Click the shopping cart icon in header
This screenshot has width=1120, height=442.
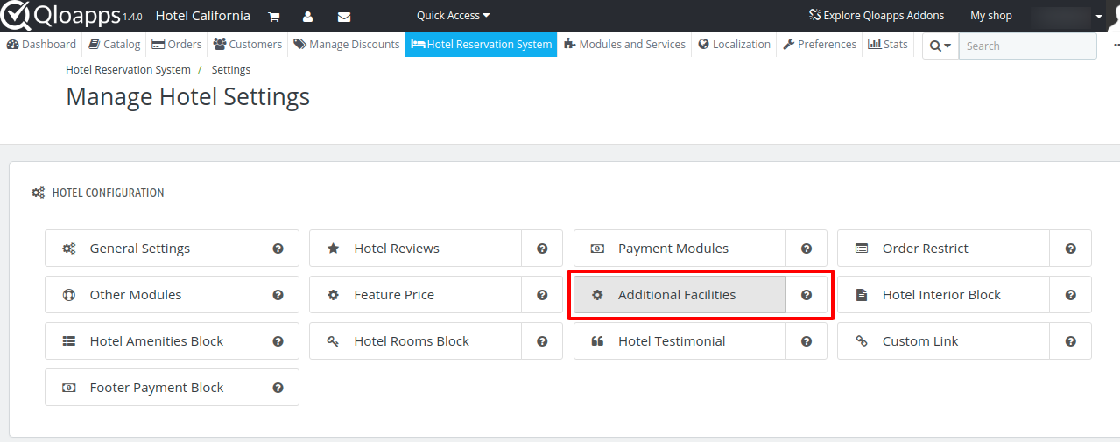(x=273, y=16)
